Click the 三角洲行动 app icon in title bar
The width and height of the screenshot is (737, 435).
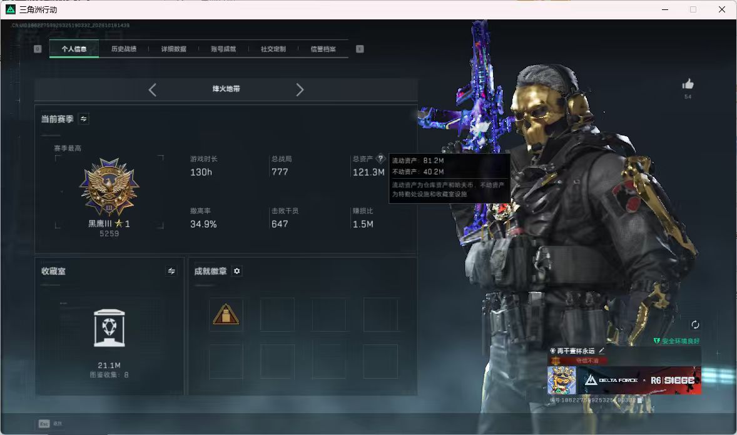tap(11, 9)
